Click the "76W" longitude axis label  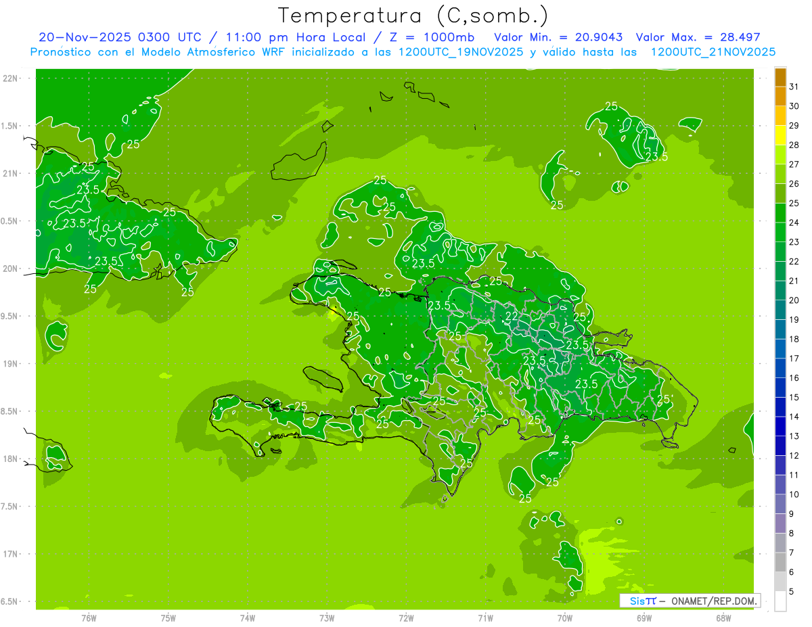tap(89, 618)
